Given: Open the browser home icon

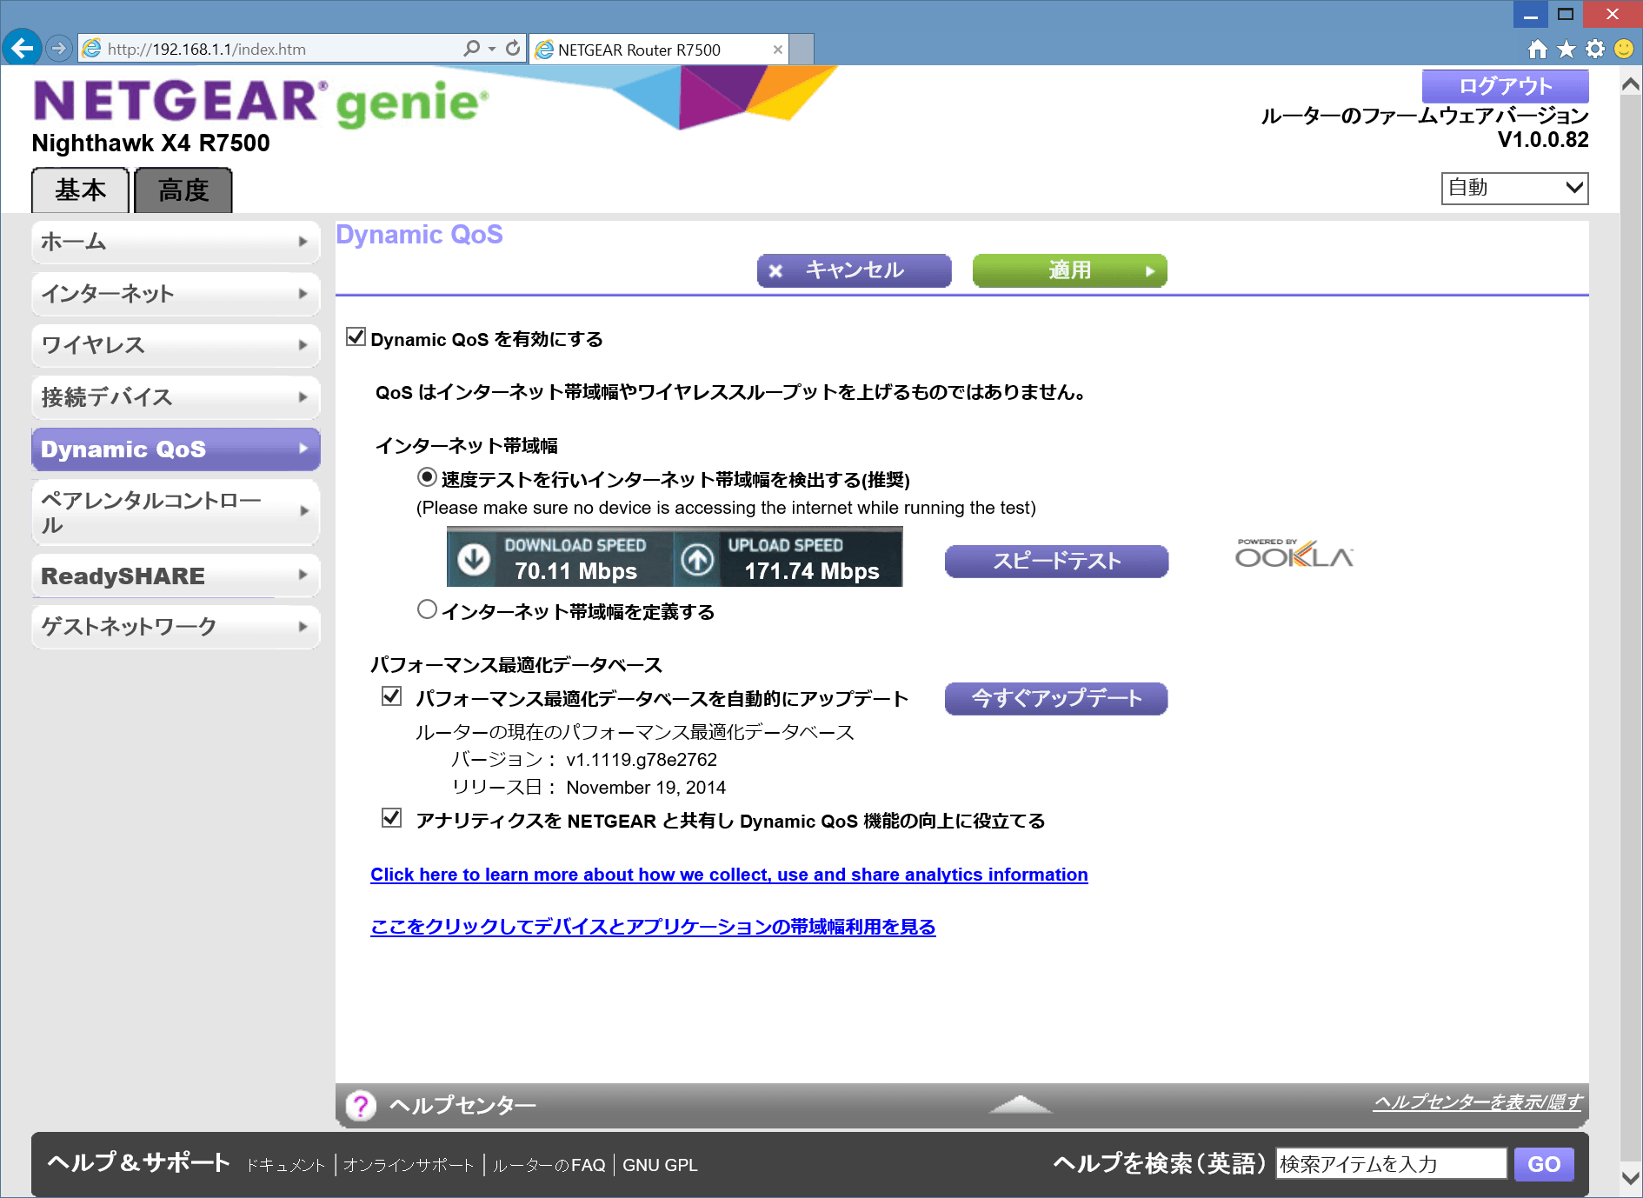Looking at the screenshot, I should (x=1537, y=49).
